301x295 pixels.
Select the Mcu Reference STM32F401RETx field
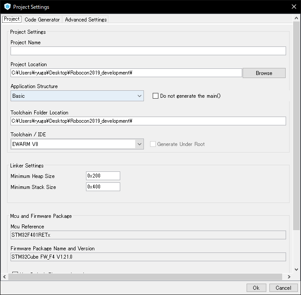148,235
